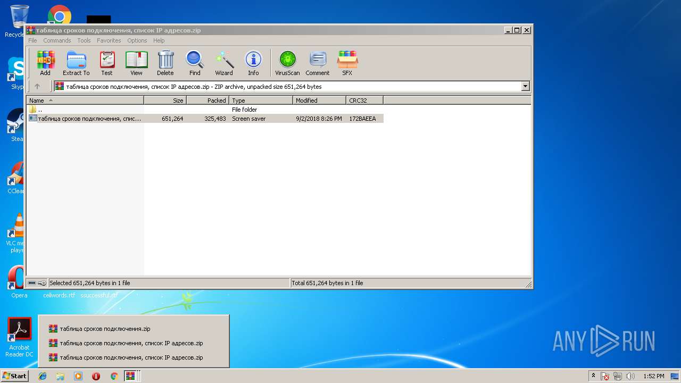Open the Favorites menu
This screenshot has width=681, height=383.
[x=109, y=40]
